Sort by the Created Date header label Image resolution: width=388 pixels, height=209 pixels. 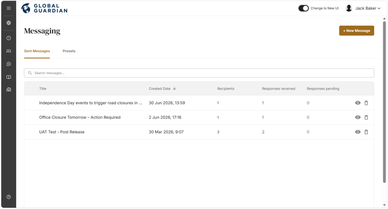pyautogui.click(x=160, y=89)
